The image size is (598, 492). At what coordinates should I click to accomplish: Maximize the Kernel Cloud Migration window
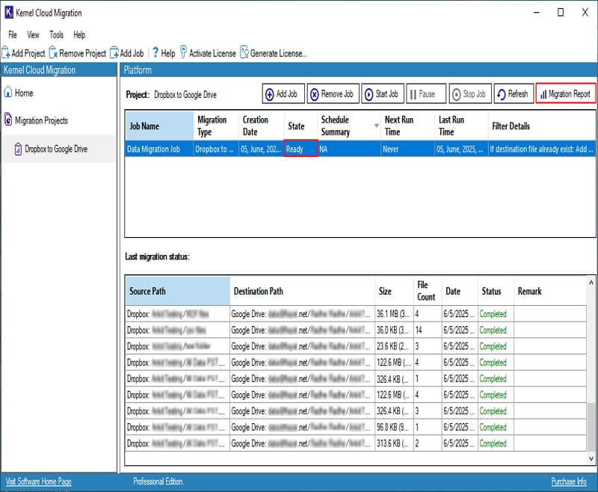pos(560,13)
